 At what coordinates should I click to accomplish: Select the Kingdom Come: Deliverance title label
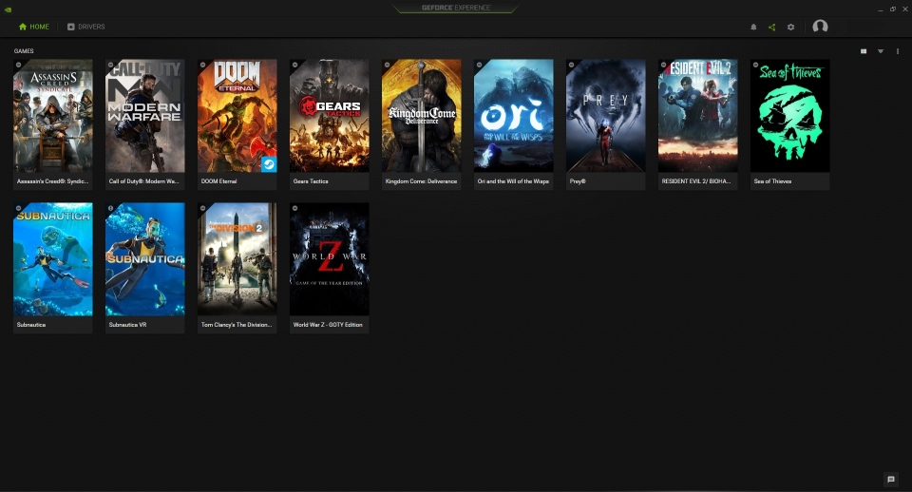[421, 181]
